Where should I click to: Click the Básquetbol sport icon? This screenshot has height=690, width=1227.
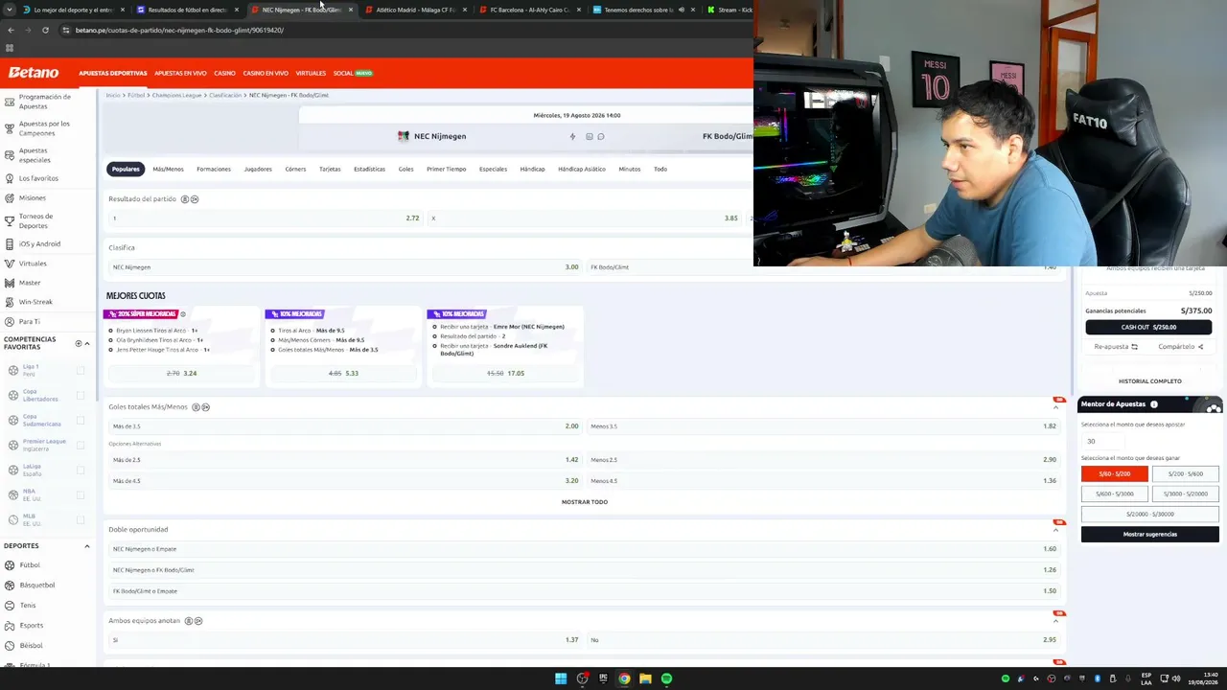click(x=10, y=586)
